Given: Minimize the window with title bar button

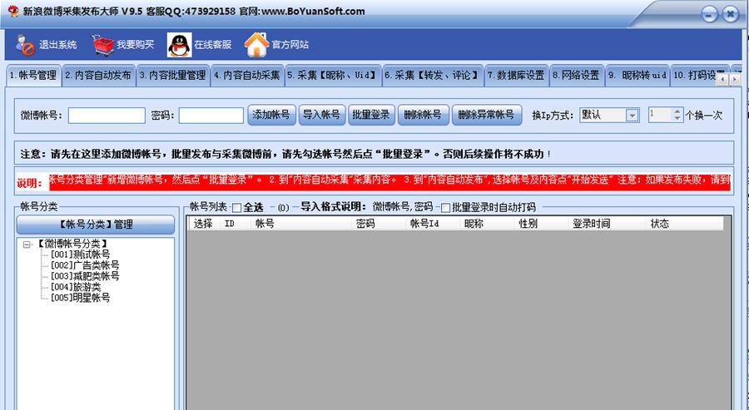Looking at the screenshot, I should 709,14.
